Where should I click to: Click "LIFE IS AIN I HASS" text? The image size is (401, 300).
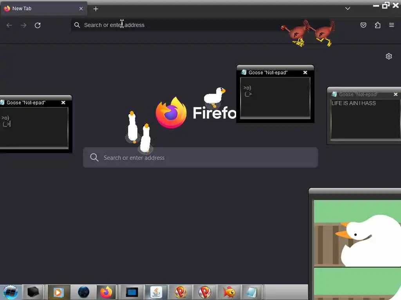coord(354,103)
